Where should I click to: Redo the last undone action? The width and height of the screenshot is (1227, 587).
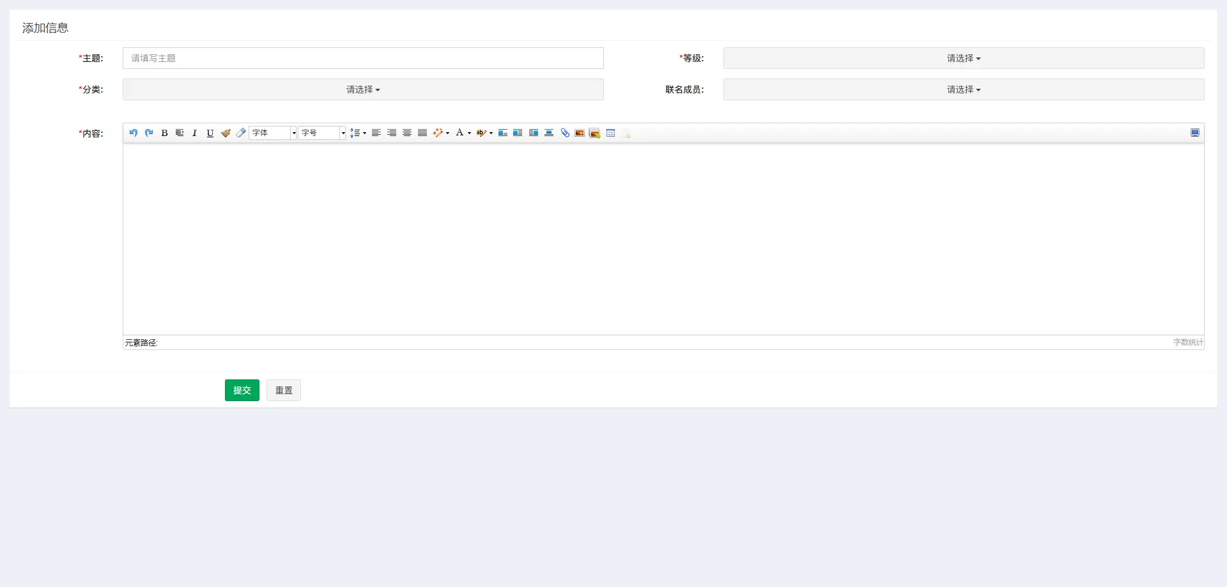[149, 133]
